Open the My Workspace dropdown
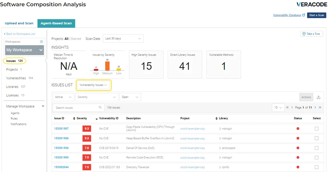The height and width of the screenshot is (172, 328). pyautogui.click(x=25, y=50)
